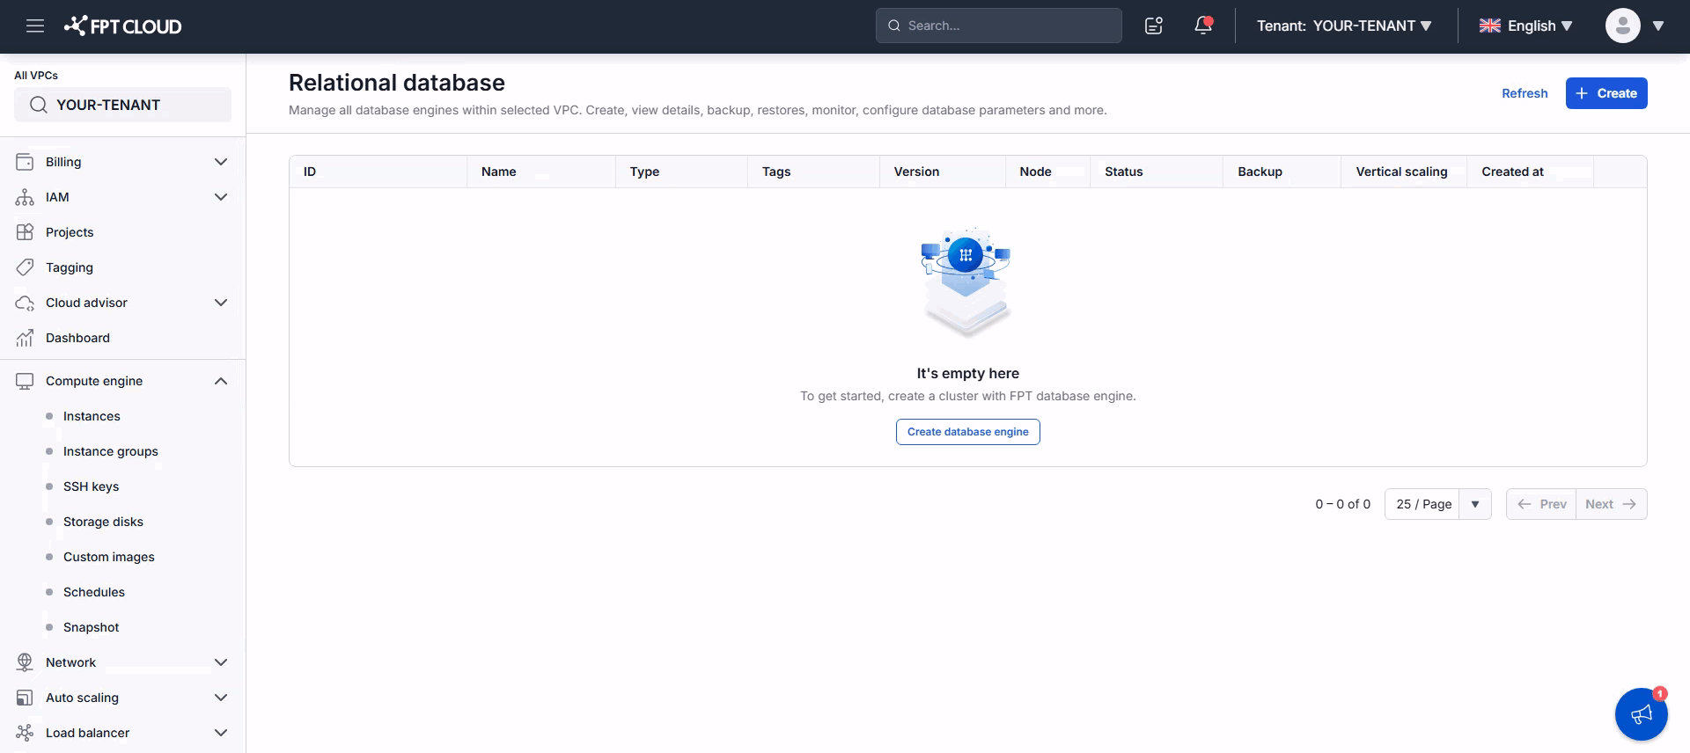Click the Tagging tag icon

click(25, 267)
